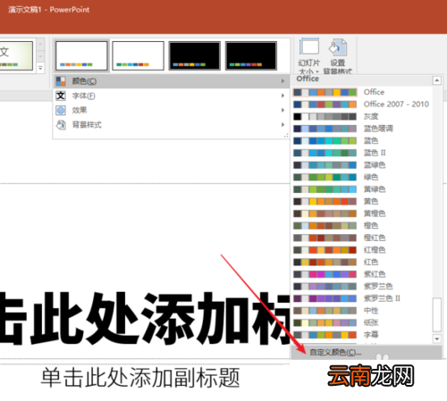Click the color list scrollbar thumb

tap(437, 314)
